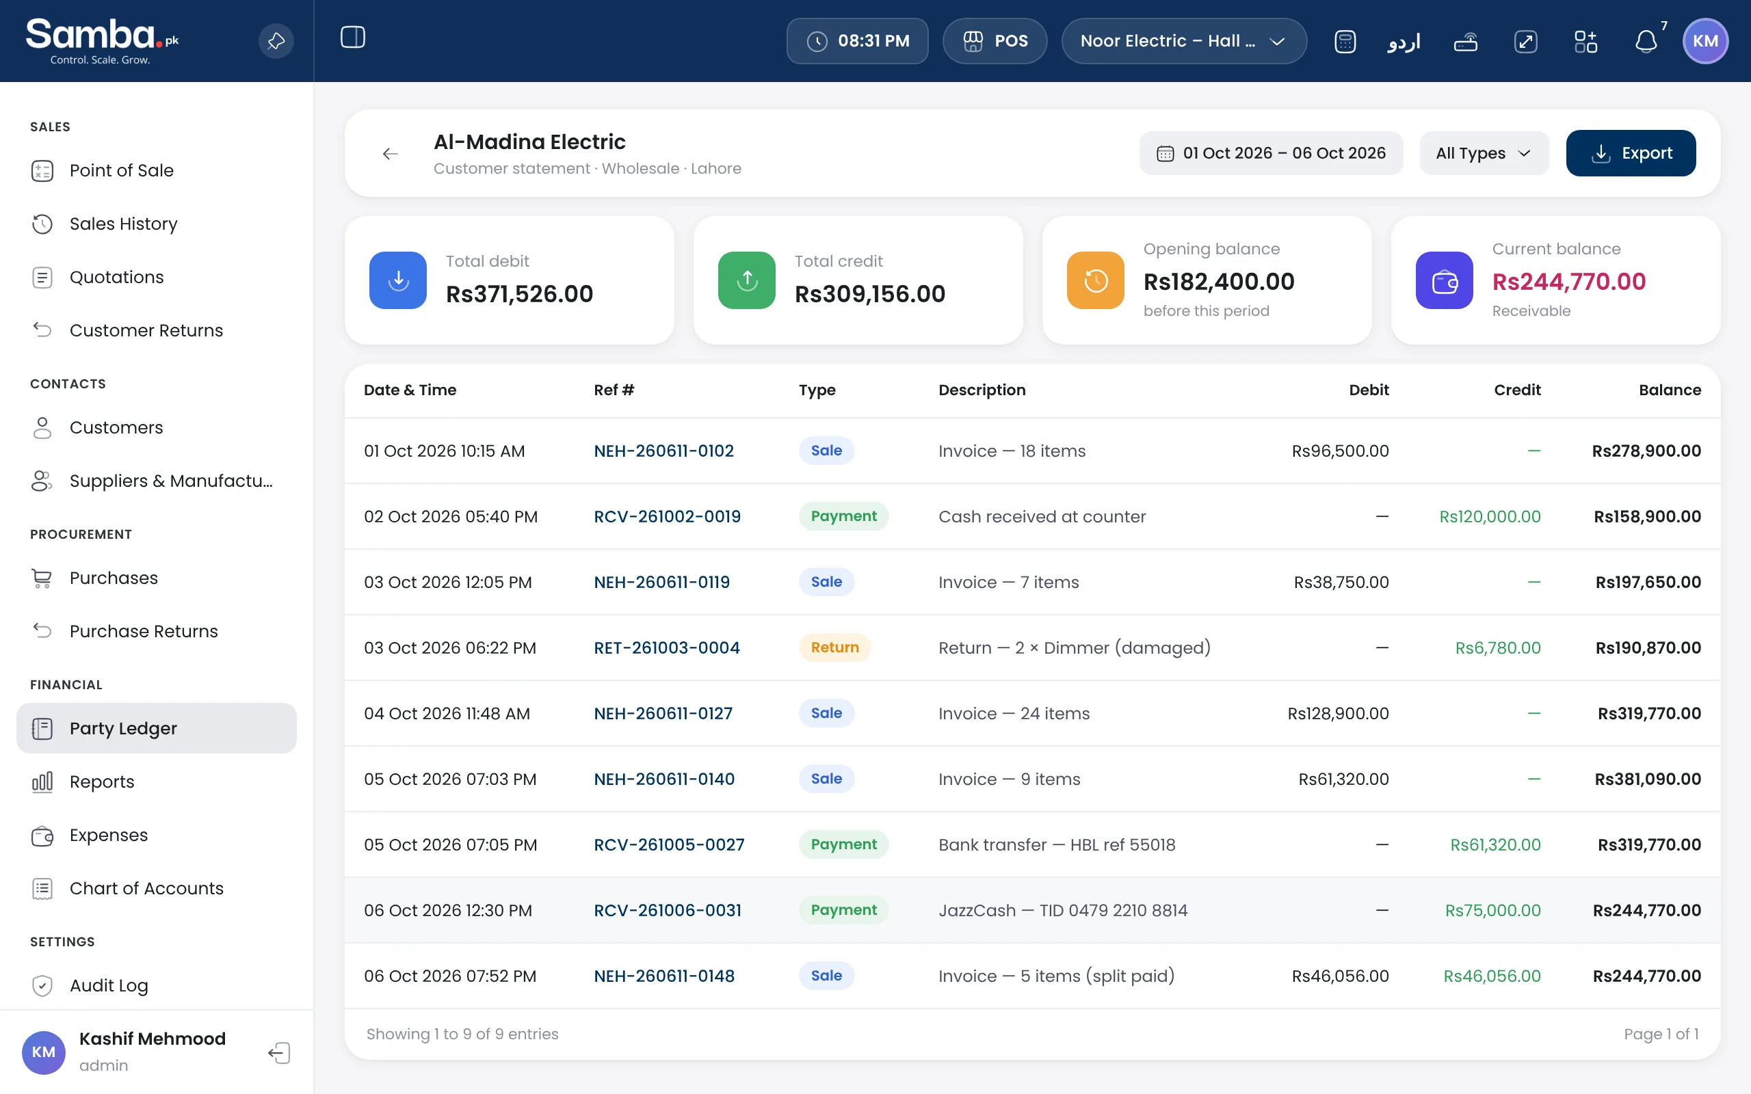Image resolution: width=1751 pixels, height=1094 pixels.
Task: Go back using the arrow icon
Action: (390, 153)
